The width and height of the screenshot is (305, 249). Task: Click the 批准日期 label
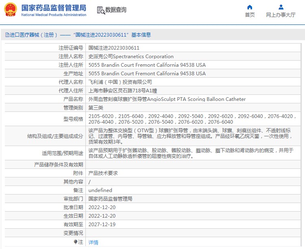[73, 207]
